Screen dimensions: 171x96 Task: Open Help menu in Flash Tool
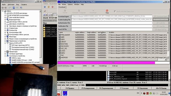coord(82,5)
